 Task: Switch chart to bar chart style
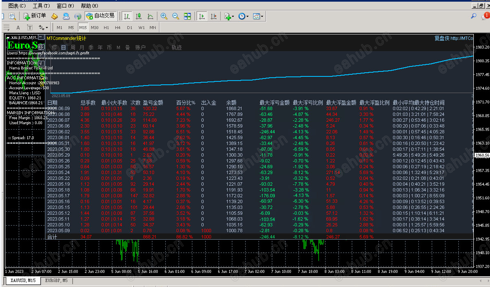[127, 16]
